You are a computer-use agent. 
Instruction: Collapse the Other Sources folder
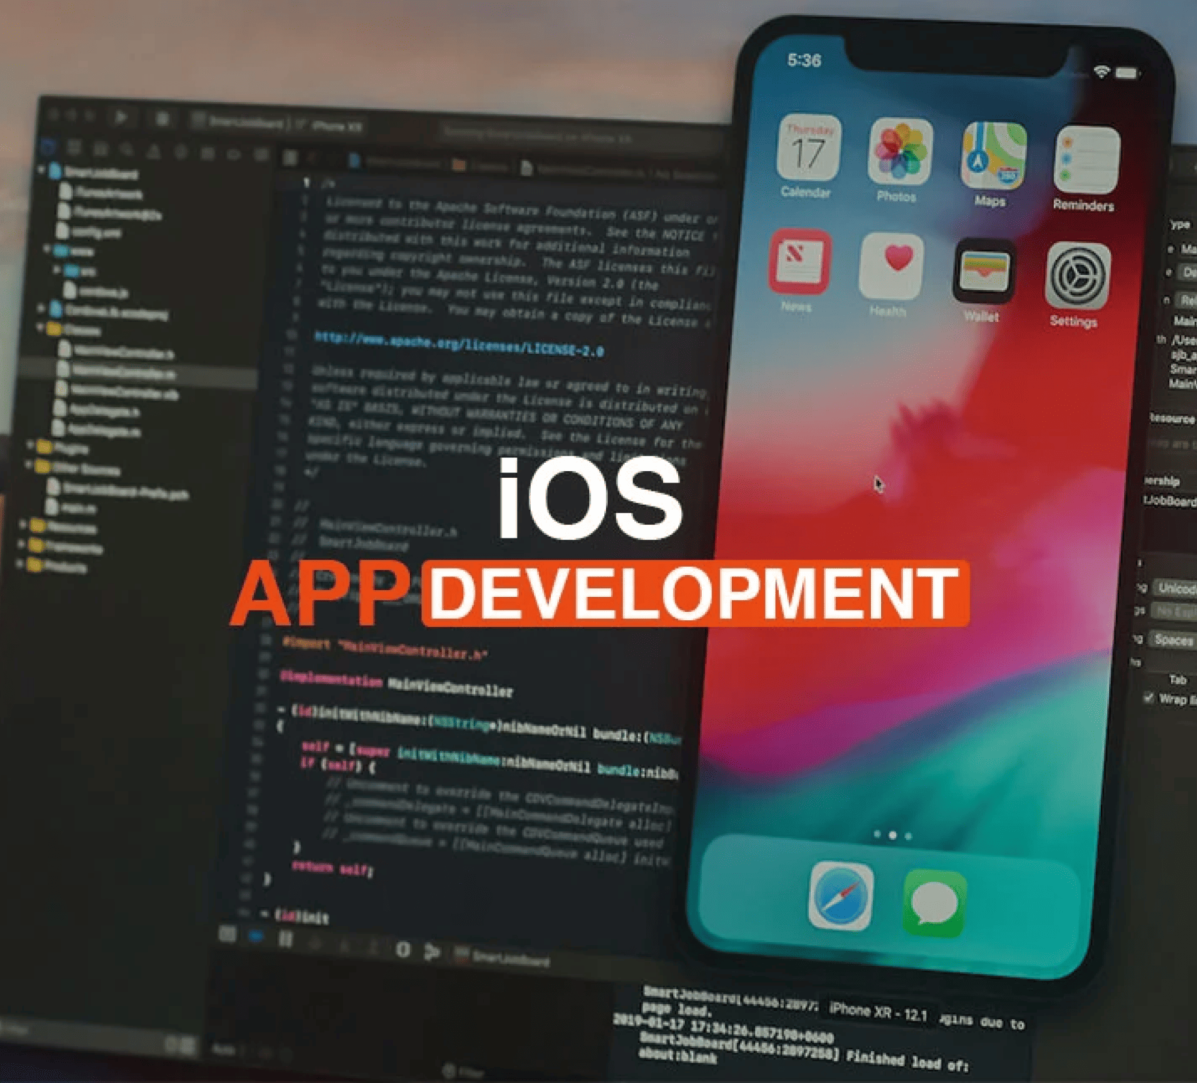click(28, 464)
